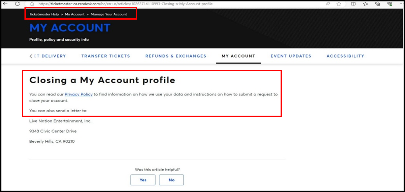Screen dimensions: 405x192
Task: Click the Was this article helpful? text
Action: tap(157, 170)
